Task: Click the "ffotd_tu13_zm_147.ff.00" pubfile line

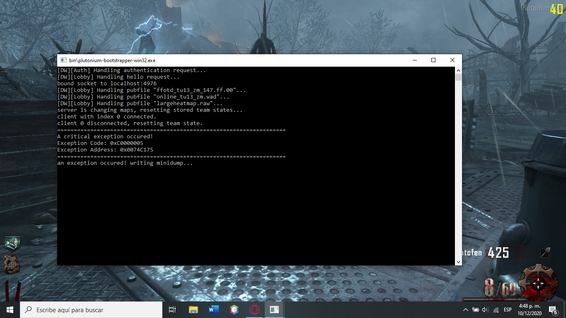Action: (152, 90)
